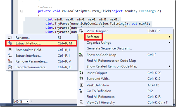Click the Extract Method icon
The width and height of the screenshot is (176, 107).
tap(10, 43)
